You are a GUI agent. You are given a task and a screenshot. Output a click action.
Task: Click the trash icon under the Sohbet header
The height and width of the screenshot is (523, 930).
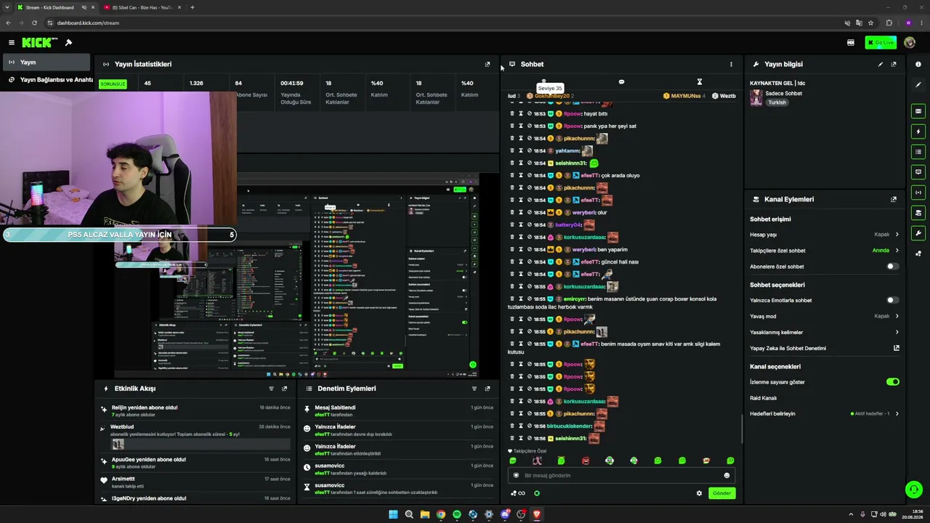point(543,82)
